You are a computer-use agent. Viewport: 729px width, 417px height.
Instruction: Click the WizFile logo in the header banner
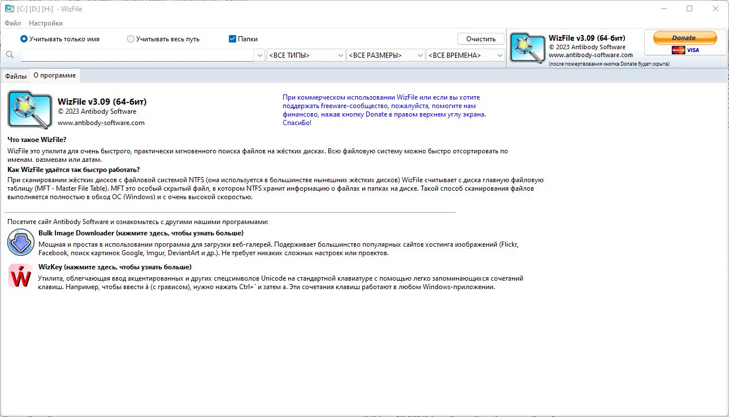(x=527, y=48)
